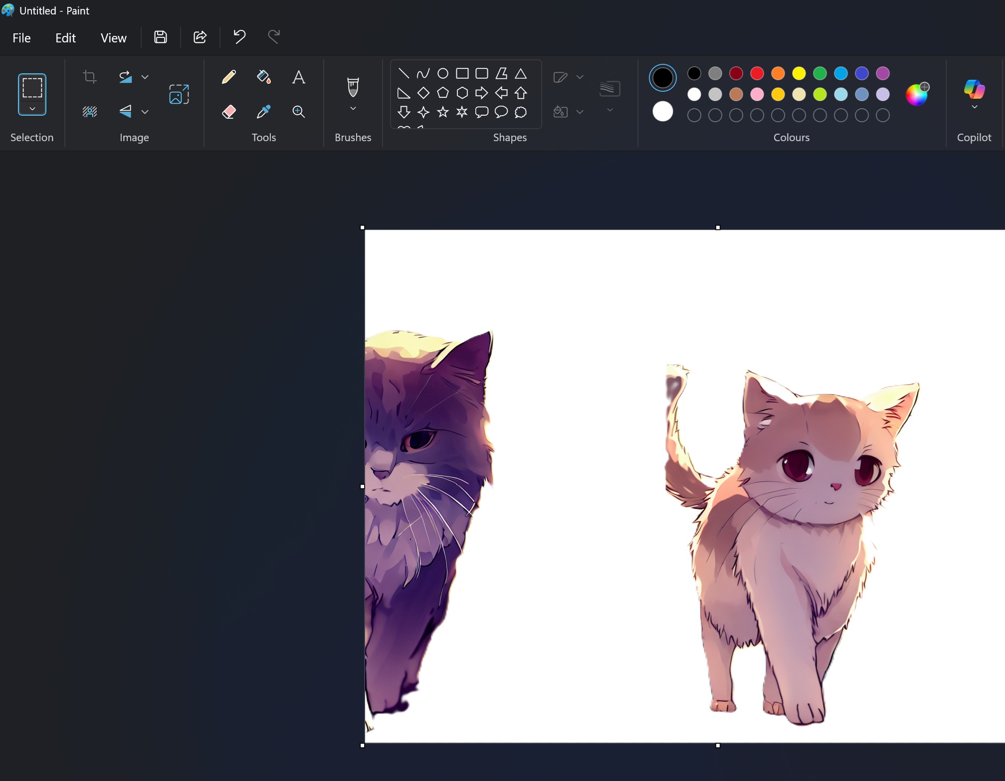Open the Brushes dropdown
The image size is (1005, 781).
(353, 109)
